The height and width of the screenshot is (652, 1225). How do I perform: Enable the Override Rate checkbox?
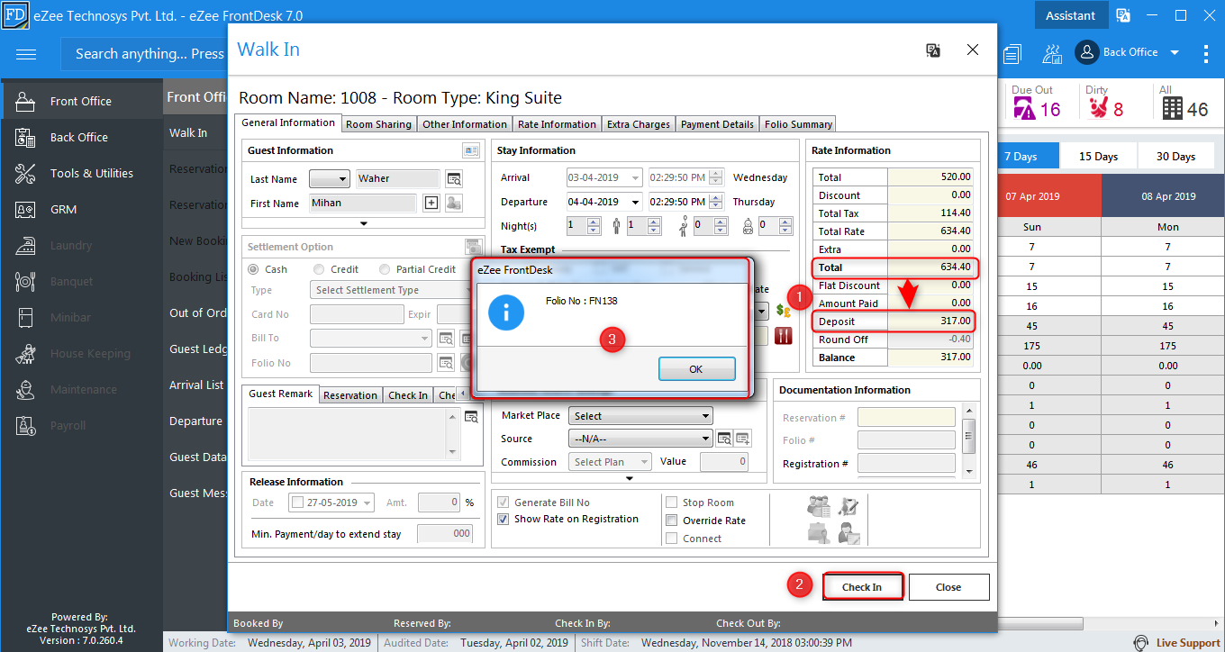click(x=672, y=521)
